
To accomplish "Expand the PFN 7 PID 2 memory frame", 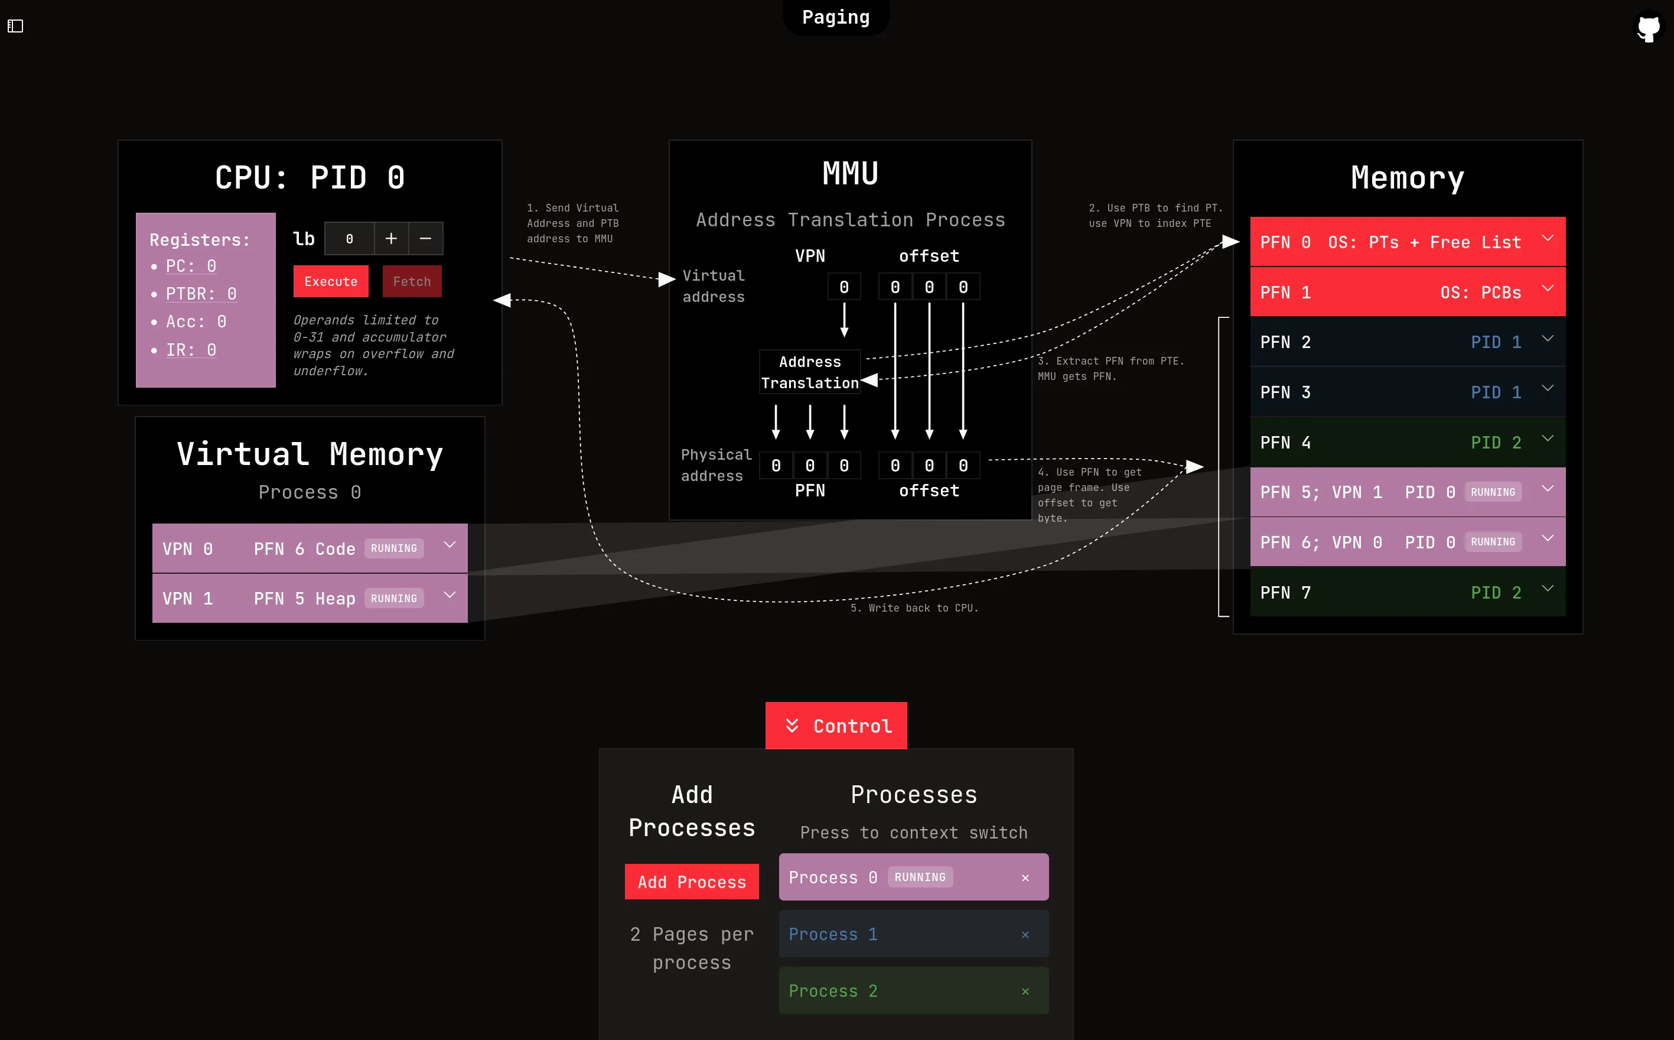I will click(x=1548, y=589).
